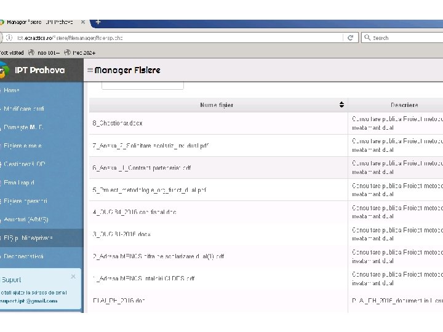Select file 2_Adresa MENCS cifra scolarizare pdf
Viewport: 443px width, 332px height.
coord(158,256)
